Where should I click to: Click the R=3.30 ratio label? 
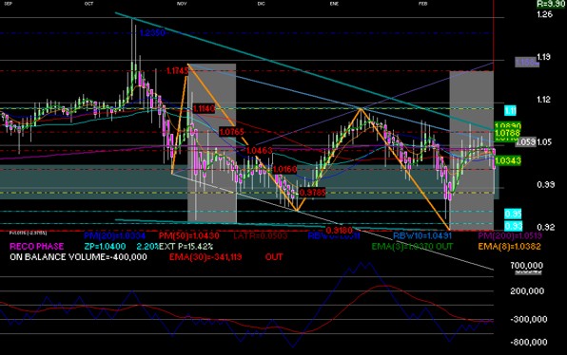[551, 4]
